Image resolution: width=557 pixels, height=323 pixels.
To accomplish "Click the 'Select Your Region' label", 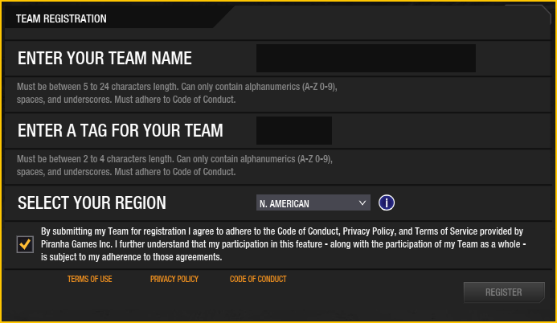I will click(x=92, y=203).
